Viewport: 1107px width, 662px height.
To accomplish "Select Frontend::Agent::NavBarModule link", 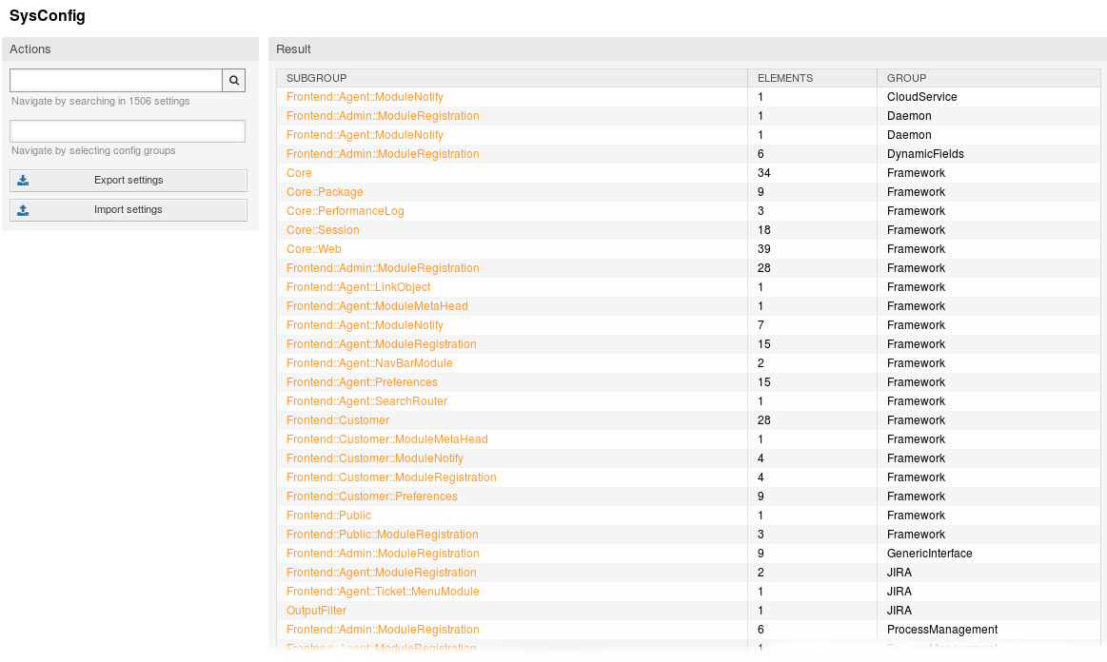I will click(369, 363).
